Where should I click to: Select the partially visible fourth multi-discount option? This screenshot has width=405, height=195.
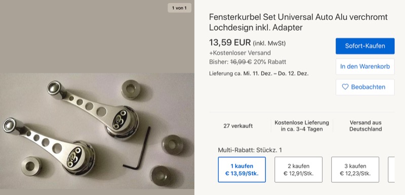coord(391,170)
